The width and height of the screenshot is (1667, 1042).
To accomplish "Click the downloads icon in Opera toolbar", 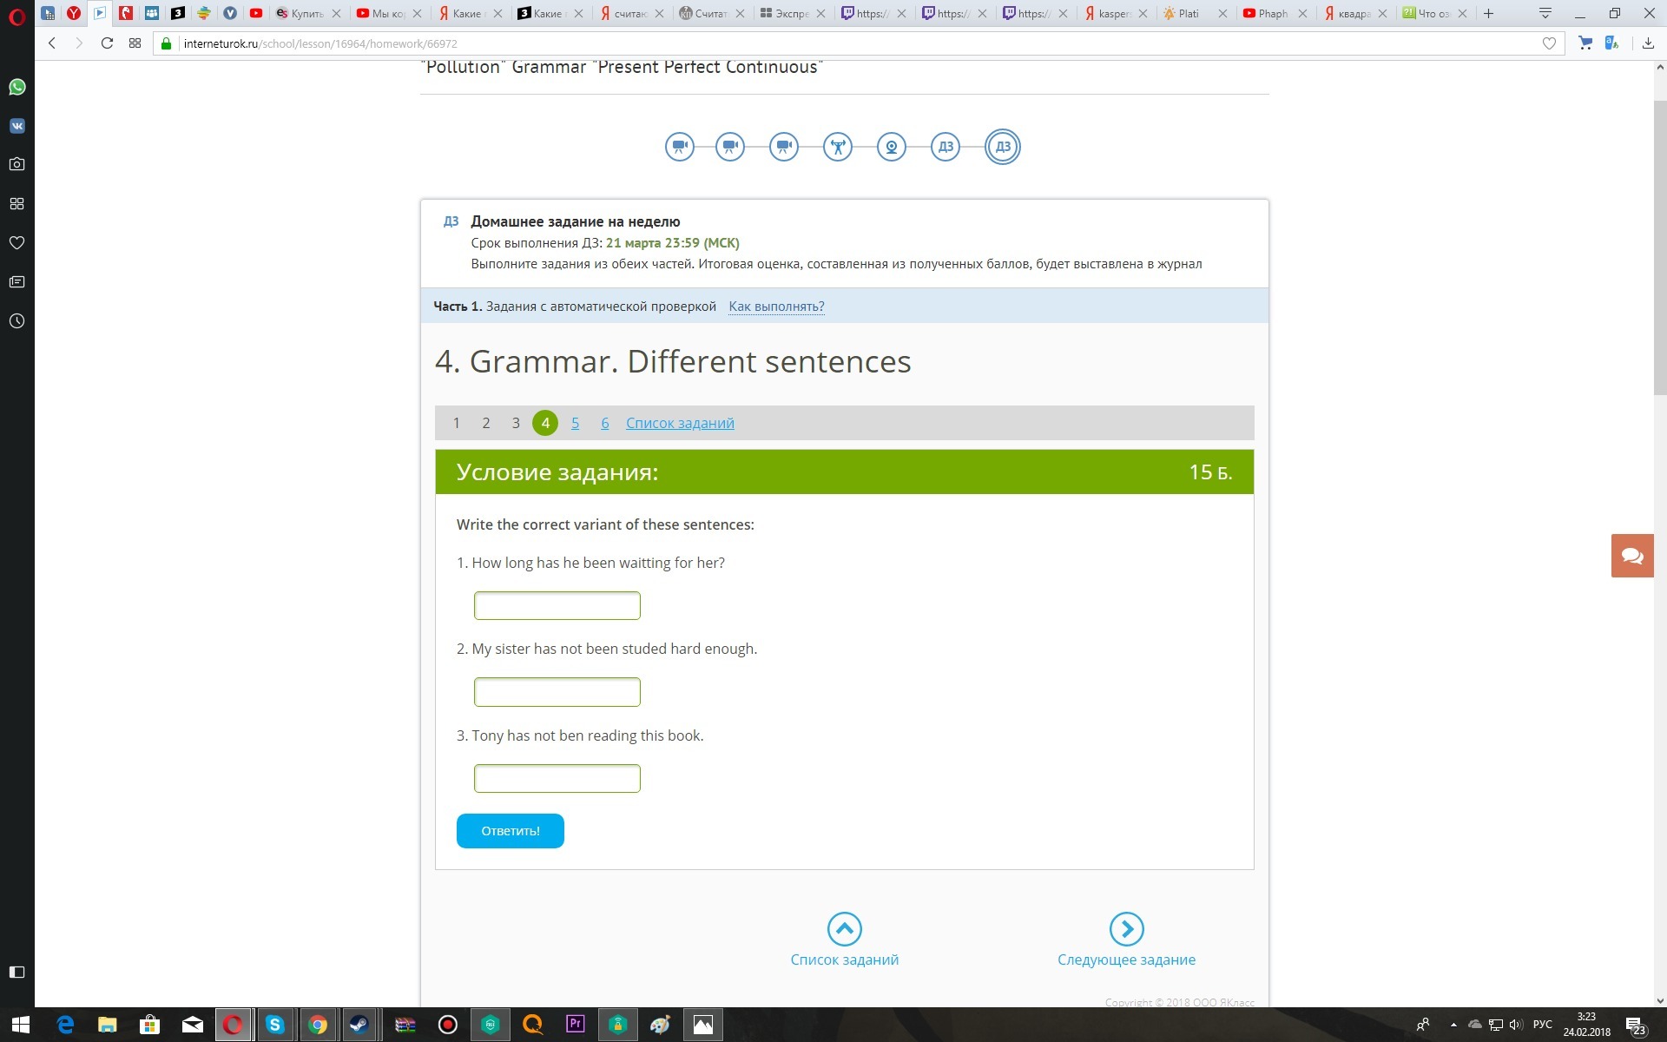I will 1647,43.
